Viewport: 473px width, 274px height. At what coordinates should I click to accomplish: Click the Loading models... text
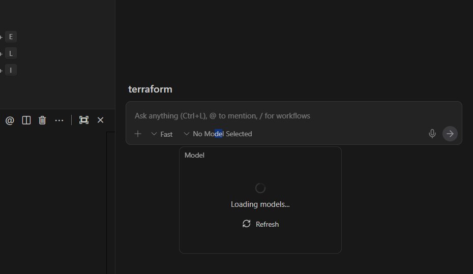260,204
